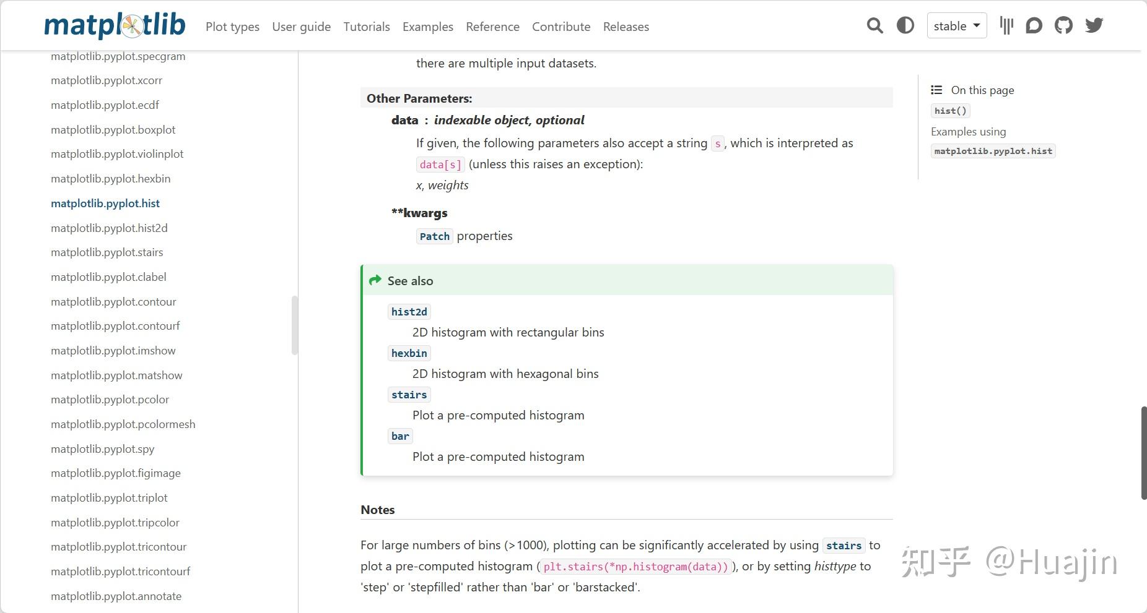Image resolution: width=1147 pixels, height=613 pixels.
Task: Follow the hist2d See also link
Action: tap(409, 312)
